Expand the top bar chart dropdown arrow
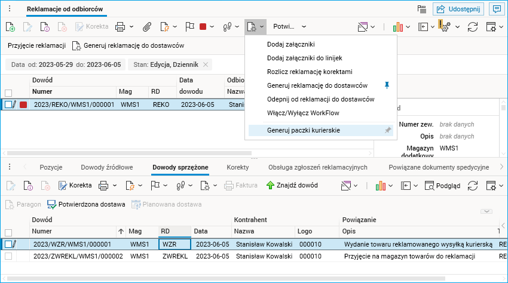 click(x=408, y=27)
